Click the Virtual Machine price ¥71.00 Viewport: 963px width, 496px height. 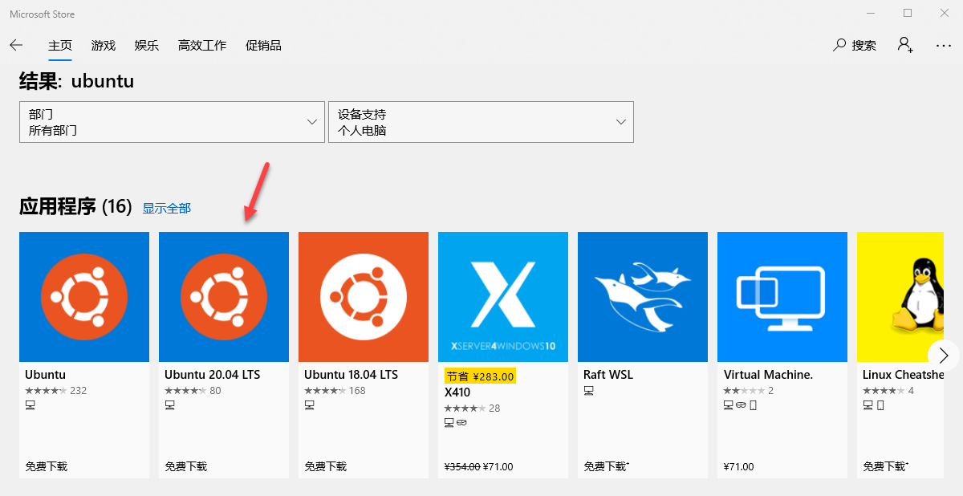739,466
